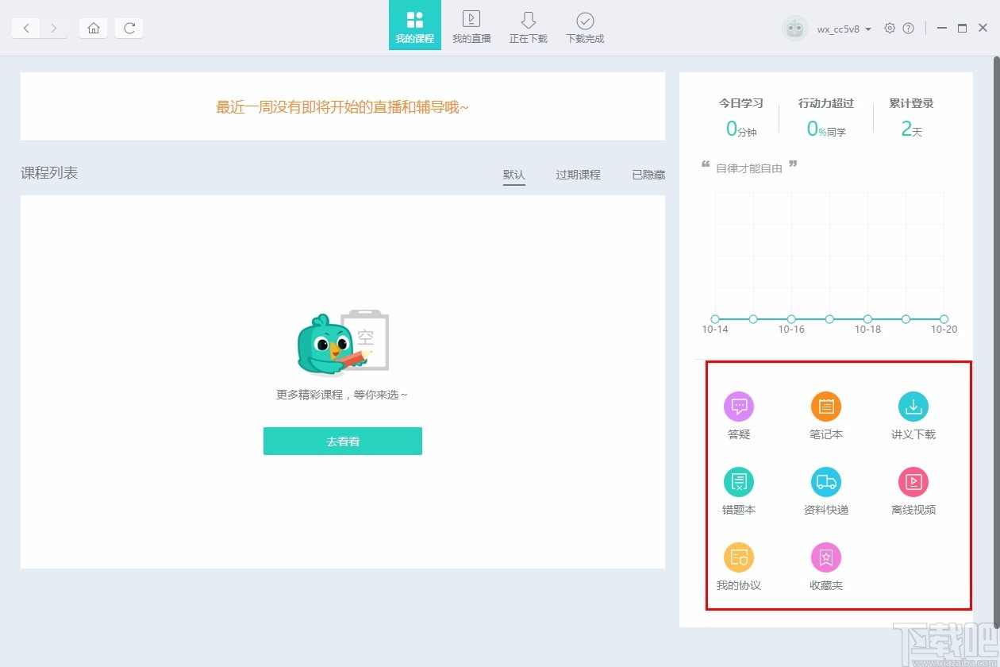
Task: Check the 下载完成 completed downloads
Action: click(585, 26)
